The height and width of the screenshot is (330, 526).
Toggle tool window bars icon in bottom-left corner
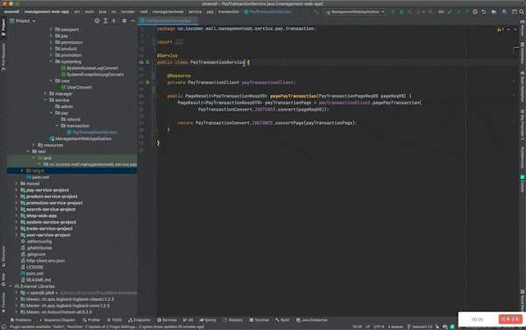[x=4, y=326]
